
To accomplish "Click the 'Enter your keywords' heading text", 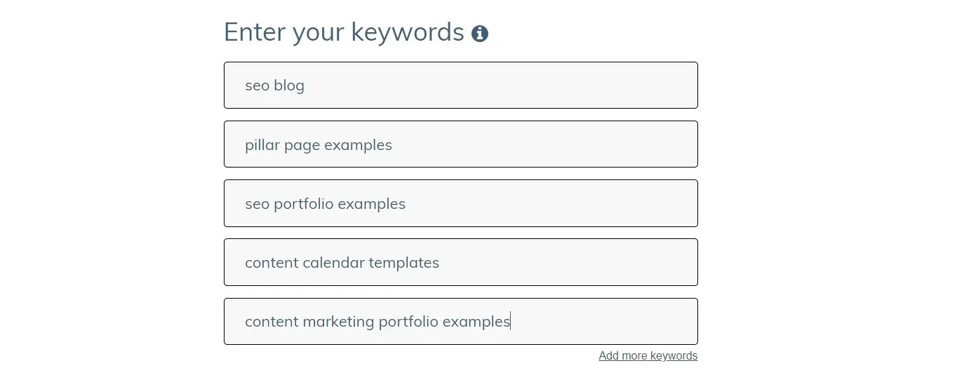I will (x=344, y=33).
